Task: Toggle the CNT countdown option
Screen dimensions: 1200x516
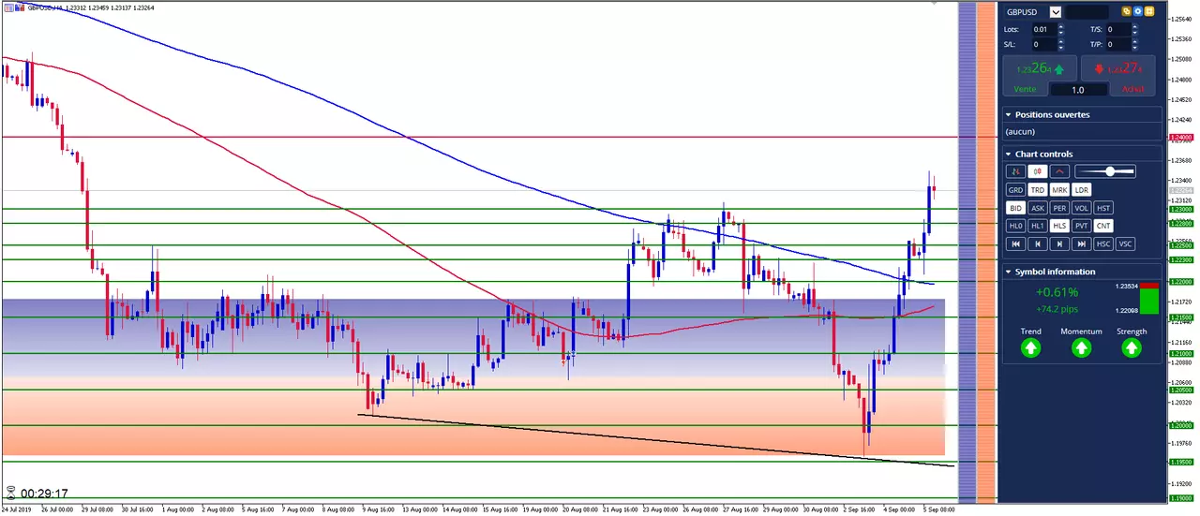Action: point(1104,226)
